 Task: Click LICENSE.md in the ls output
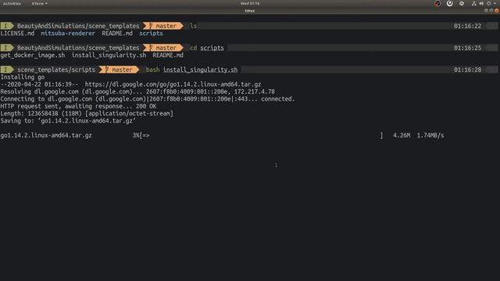(x=17, y=33)
